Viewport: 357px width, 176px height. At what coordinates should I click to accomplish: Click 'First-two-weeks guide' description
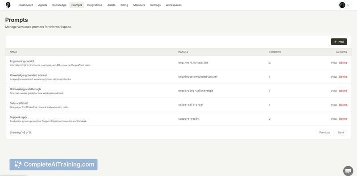[x=37, y=93]
